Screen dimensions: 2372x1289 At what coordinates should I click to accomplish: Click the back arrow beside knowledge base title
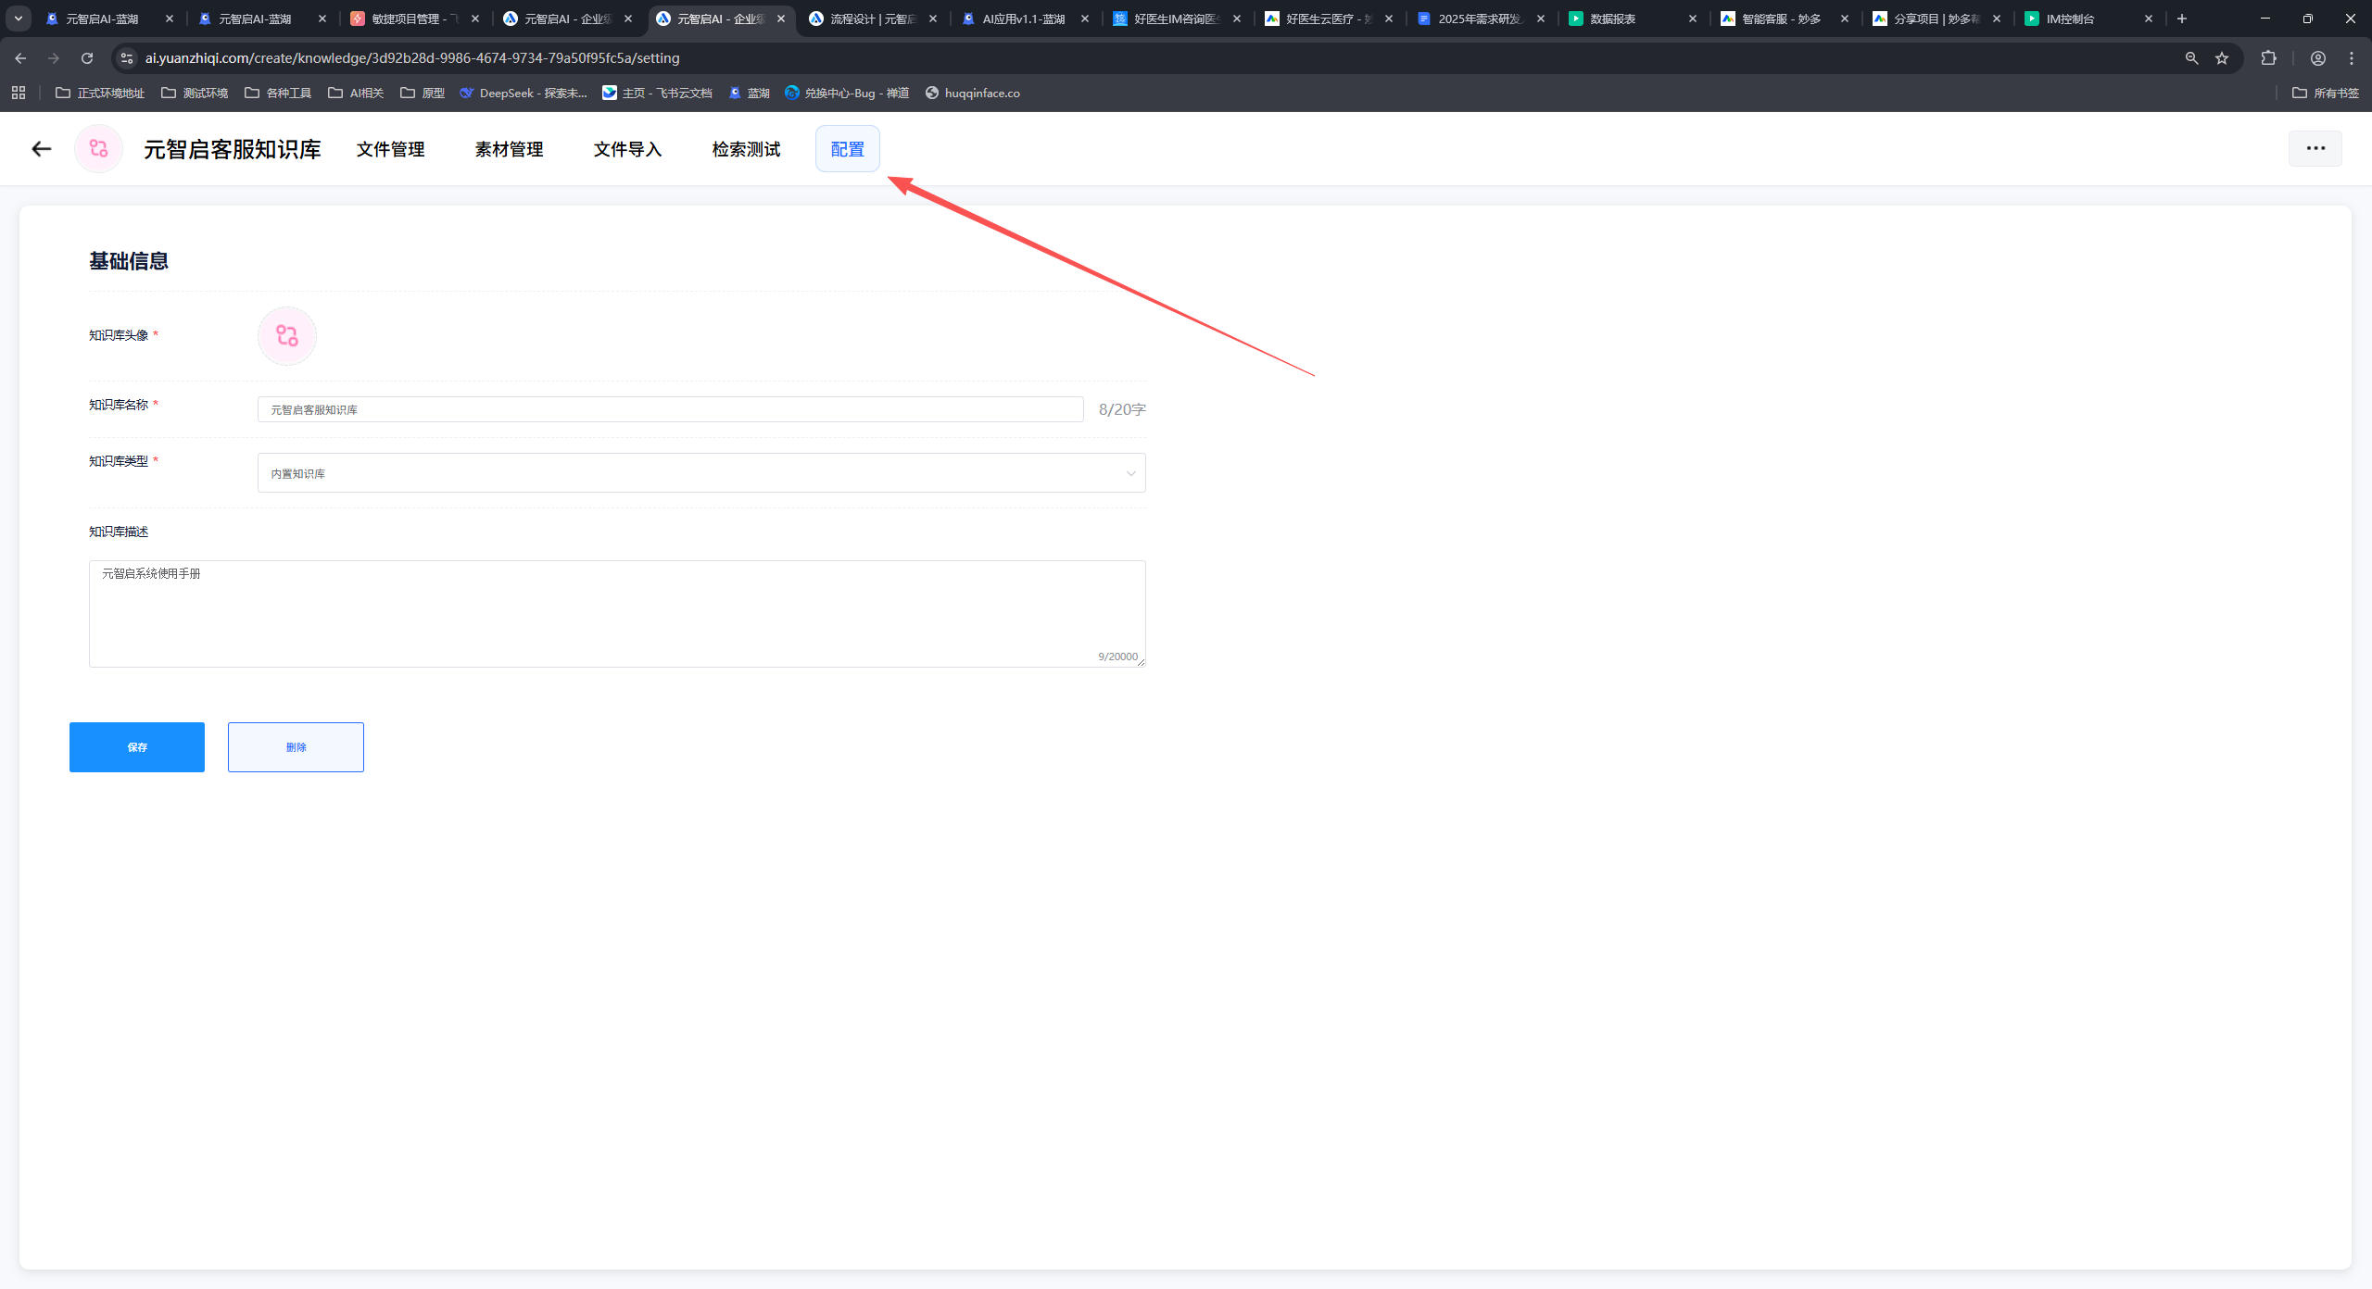tap(41, 149)
